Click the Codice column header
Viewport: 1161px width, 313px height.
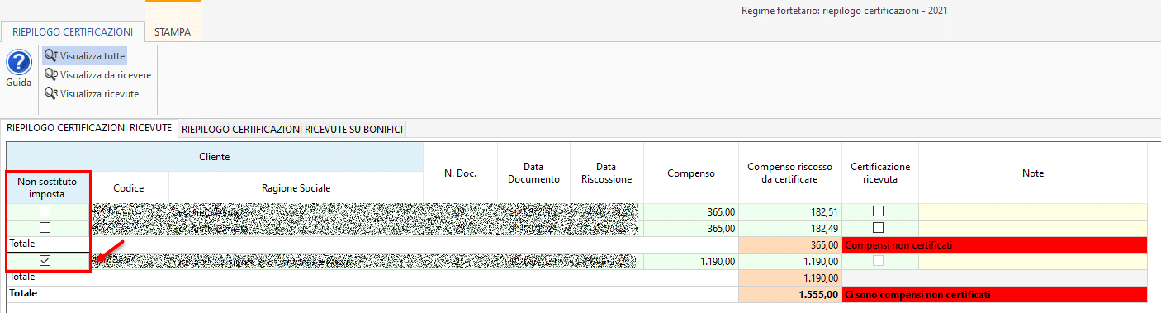pos(129,187)
